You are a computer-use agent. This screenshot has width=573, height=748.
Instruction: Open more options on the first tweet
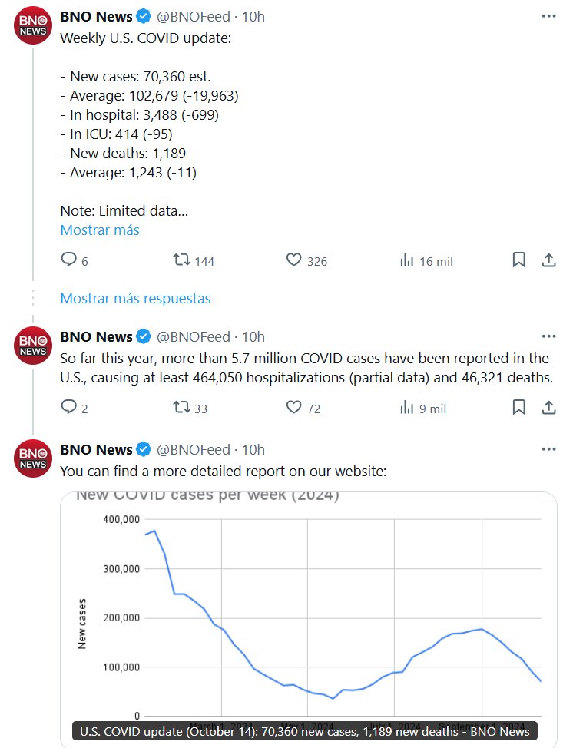(548, 15)
